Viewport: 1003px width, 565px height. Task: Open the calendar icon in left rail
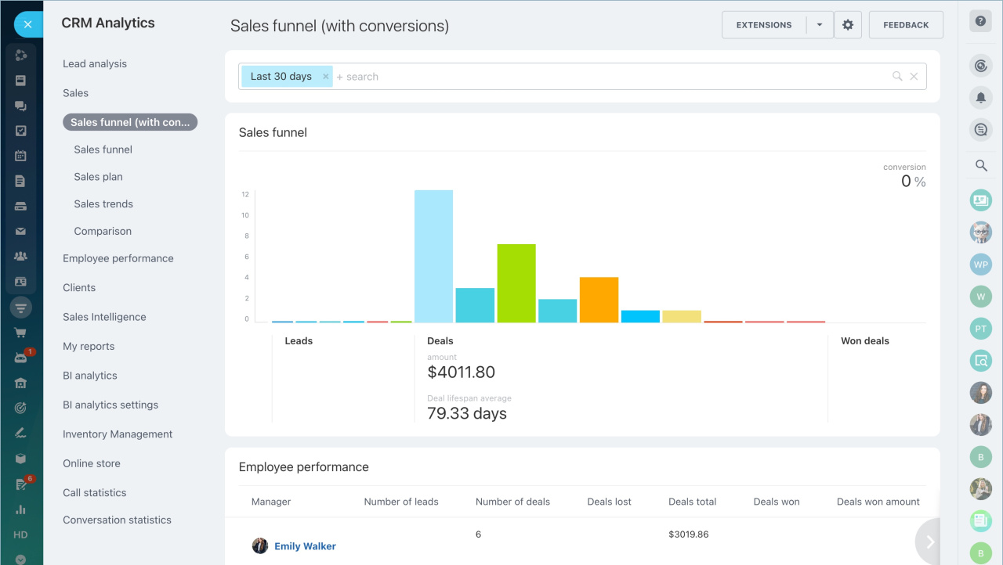coord(21,156)
